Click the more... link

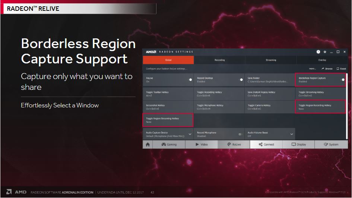click(x=312, y=69)
